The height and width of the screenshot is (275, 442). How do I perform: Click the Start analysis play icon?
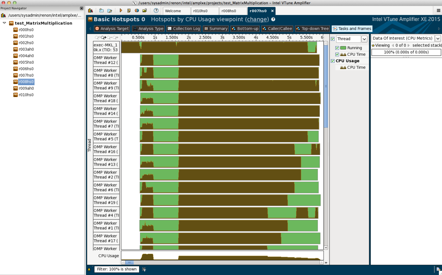pyautogui.click(x=121, y=11)
